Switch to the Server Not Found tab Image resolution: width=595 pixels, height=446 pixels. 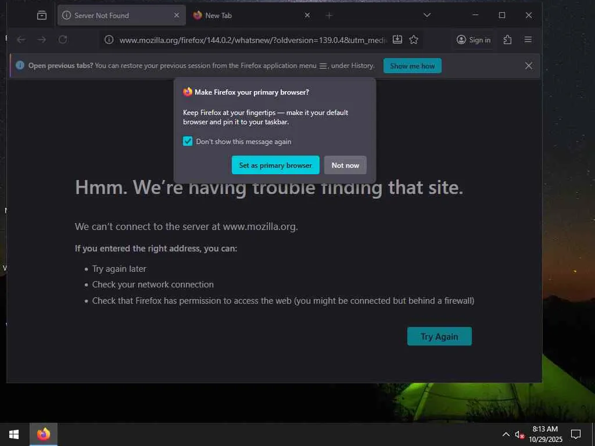pos(121,16)
